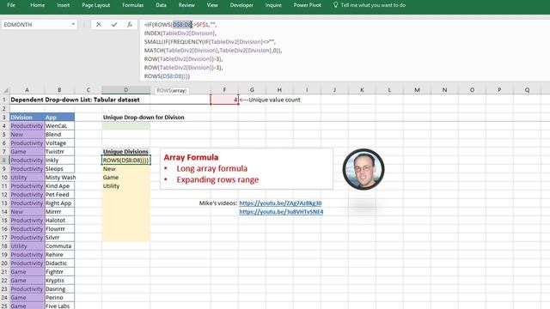Select the WenCaL app cell
The width and height of the screenshot is (550, 309).
pos(59,126)
